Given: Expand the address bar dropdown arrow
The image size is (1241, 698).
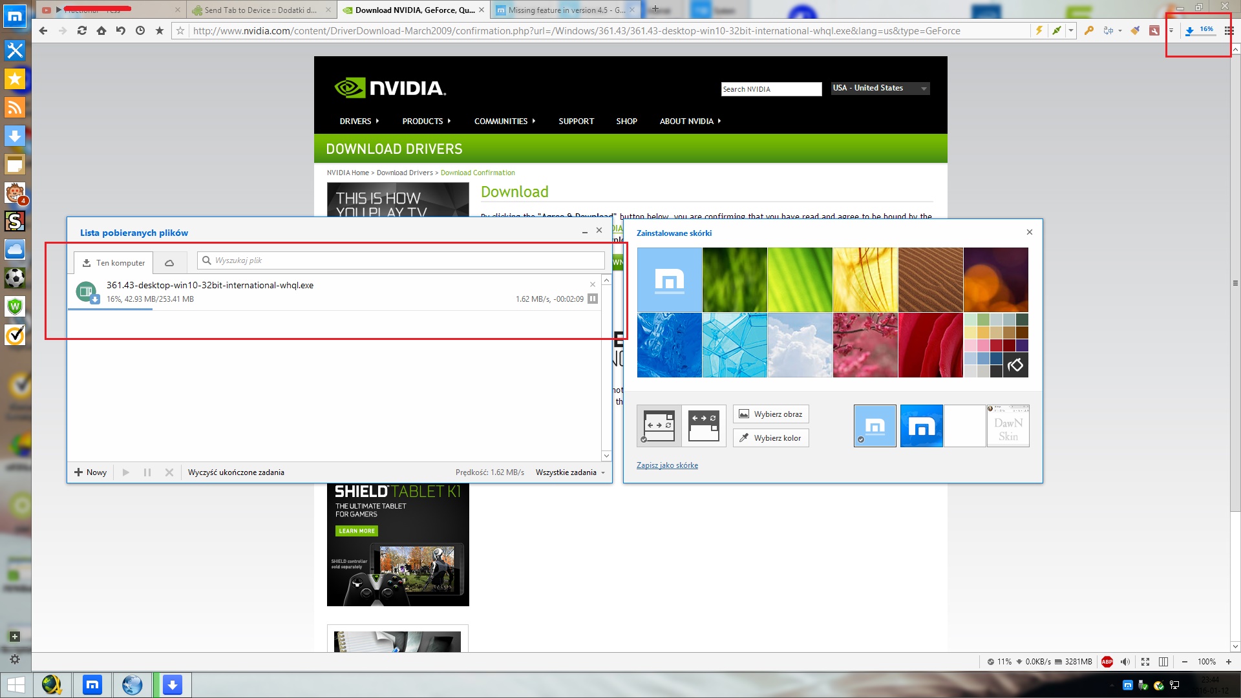Looking at the screenshot, I should [x=1071, y=30].
